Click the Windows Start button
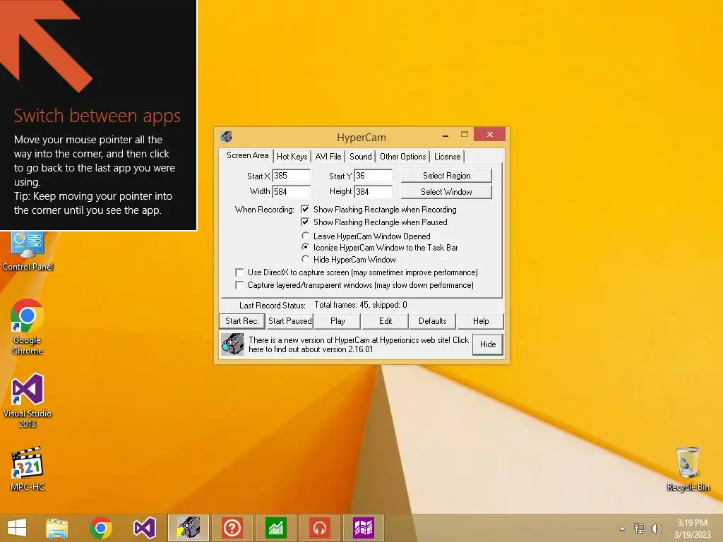Viewport: 723px width, 542px height. point(17,528)
